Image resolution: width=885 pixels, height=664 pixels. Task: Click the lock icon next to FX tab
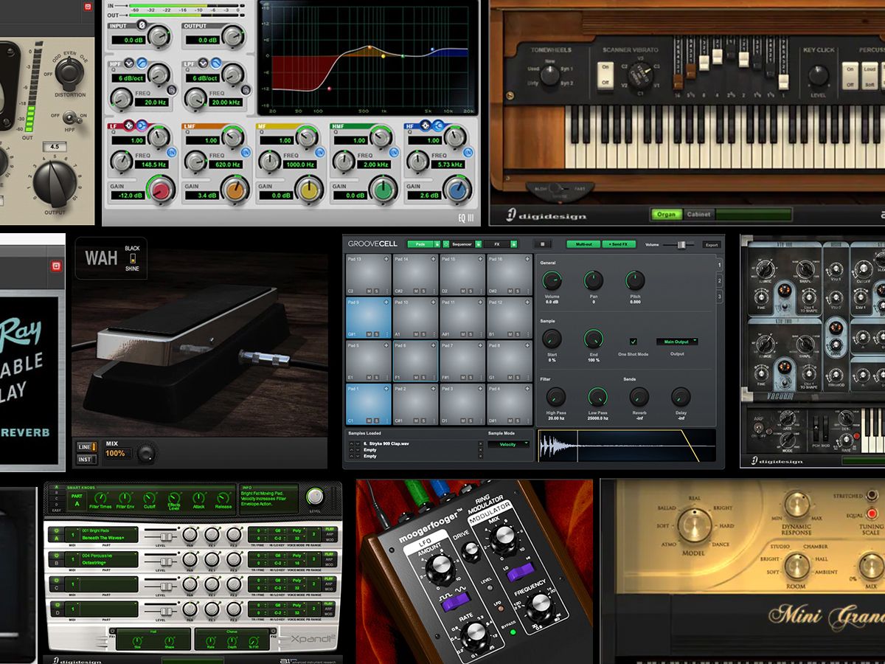tap(516, 244)
